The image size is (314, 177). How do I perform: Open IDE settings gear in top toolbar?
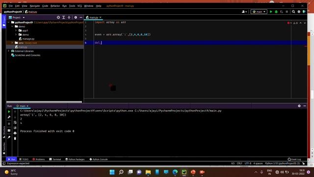[299, 12]
